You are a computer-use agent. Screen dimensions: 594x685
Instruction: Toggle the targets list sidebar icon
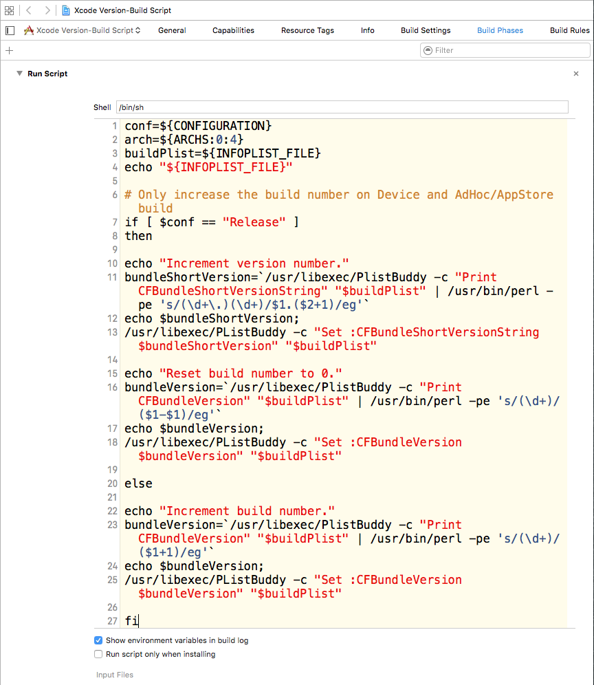[x=10, y=30]
